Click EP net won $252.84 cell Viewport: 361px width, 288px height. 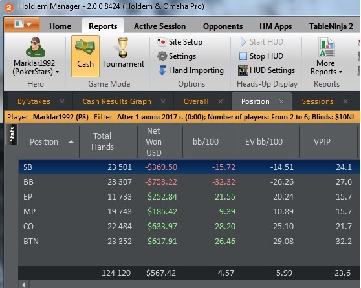point(162,197)
